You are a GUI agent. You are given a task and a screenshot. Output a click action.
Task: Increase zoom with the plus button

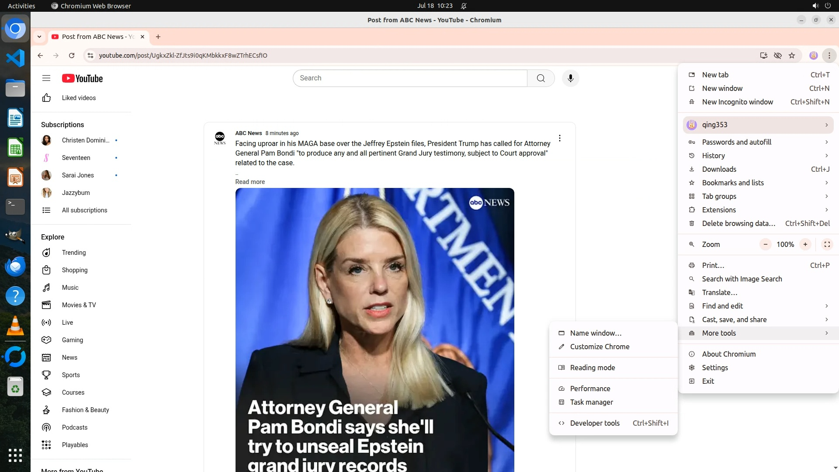tap(805, 244)
